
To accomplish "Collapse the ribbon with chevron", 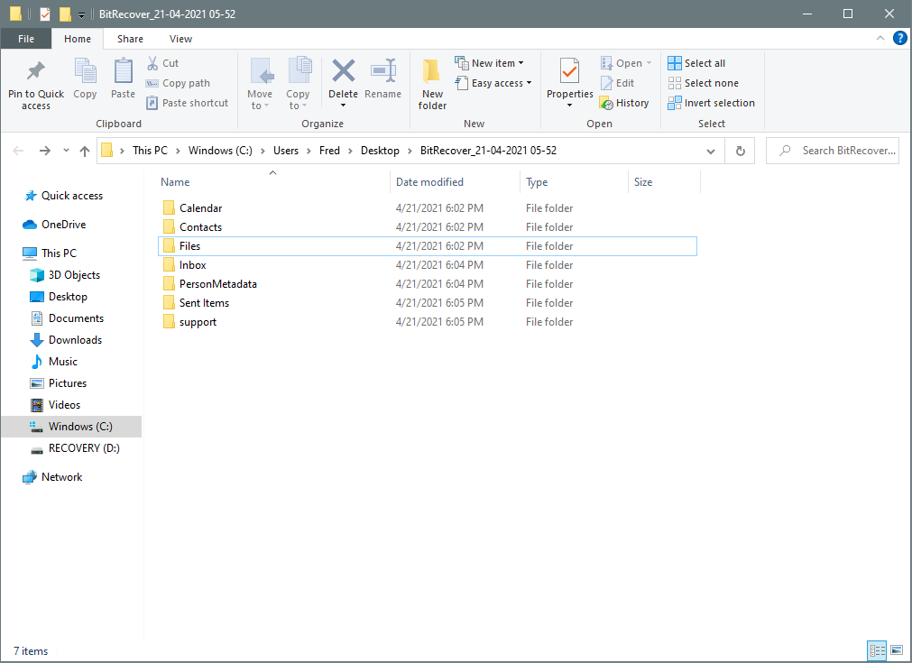I will pos(880,39).
